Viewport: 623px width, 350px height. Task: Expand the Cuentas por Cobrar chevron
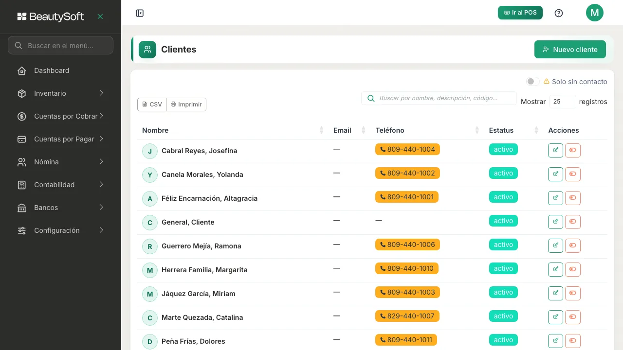102,116
